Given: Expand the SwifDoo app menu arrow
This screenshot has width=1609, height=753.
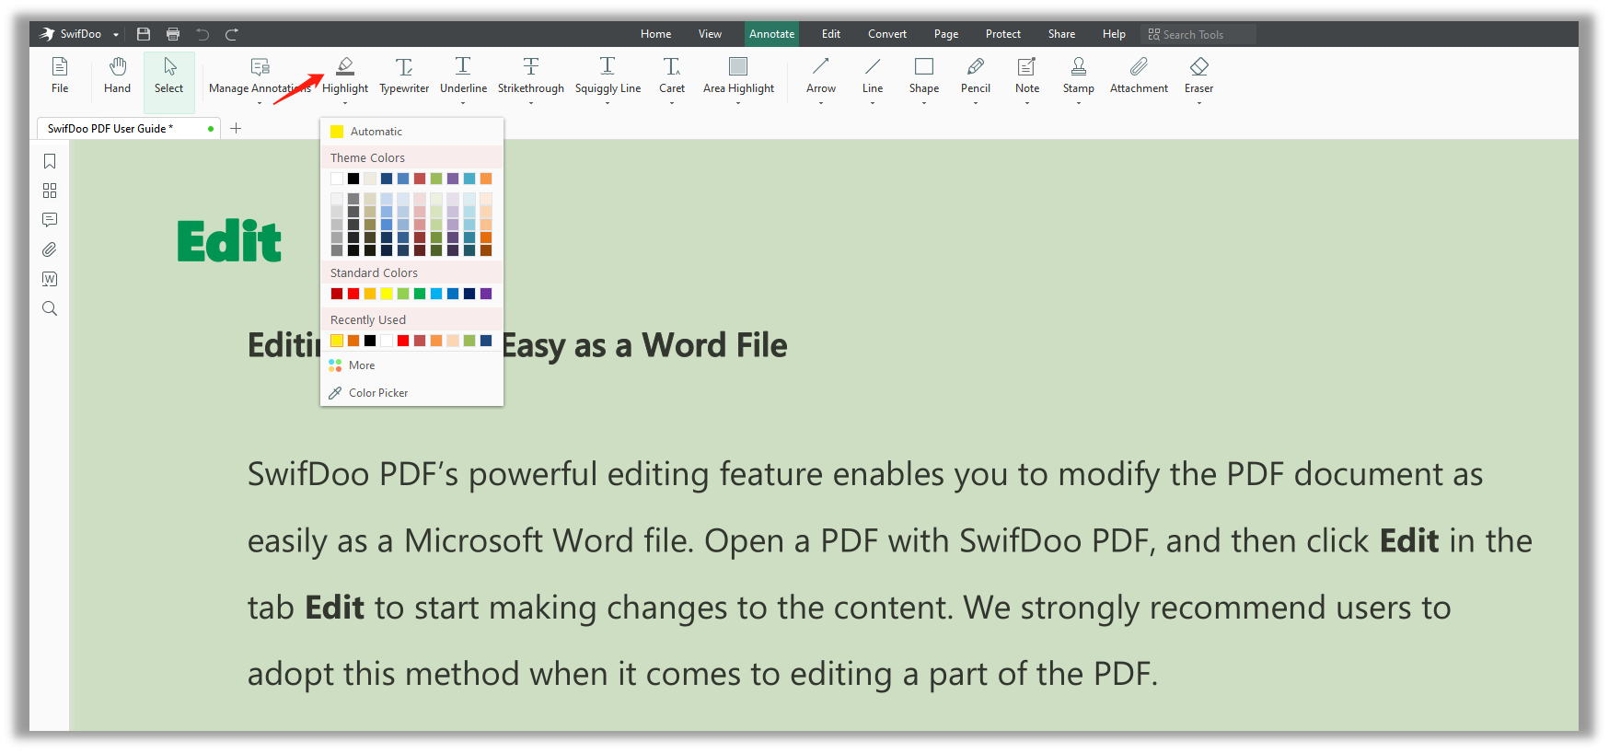Looking at the screenshot, I should (116, 35).
